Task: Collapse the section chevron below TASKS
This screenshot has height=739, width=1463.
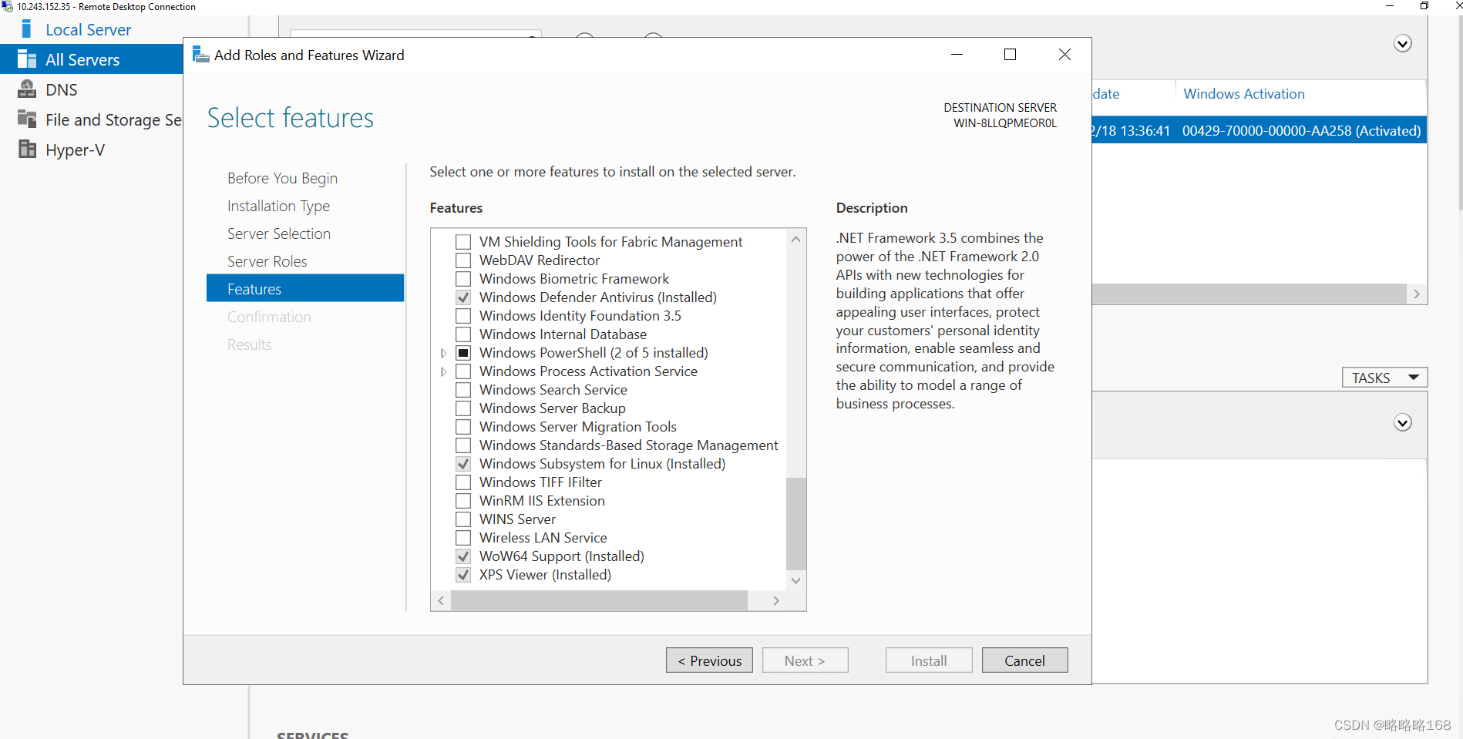Action: coord(1403,423)
